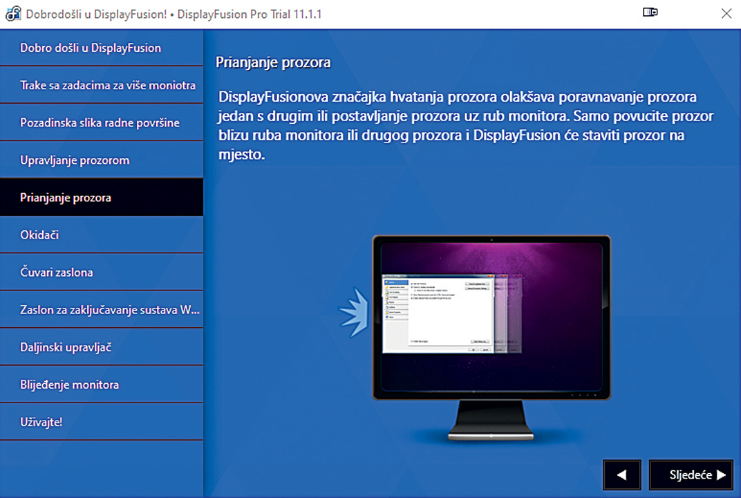Go to the Daljinski upravljač section
Screen dimensions: 741x498
(102, 347)
